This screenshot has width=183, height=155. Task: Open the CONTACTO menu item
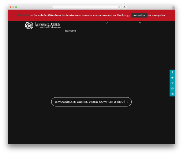tap(70, 31)
